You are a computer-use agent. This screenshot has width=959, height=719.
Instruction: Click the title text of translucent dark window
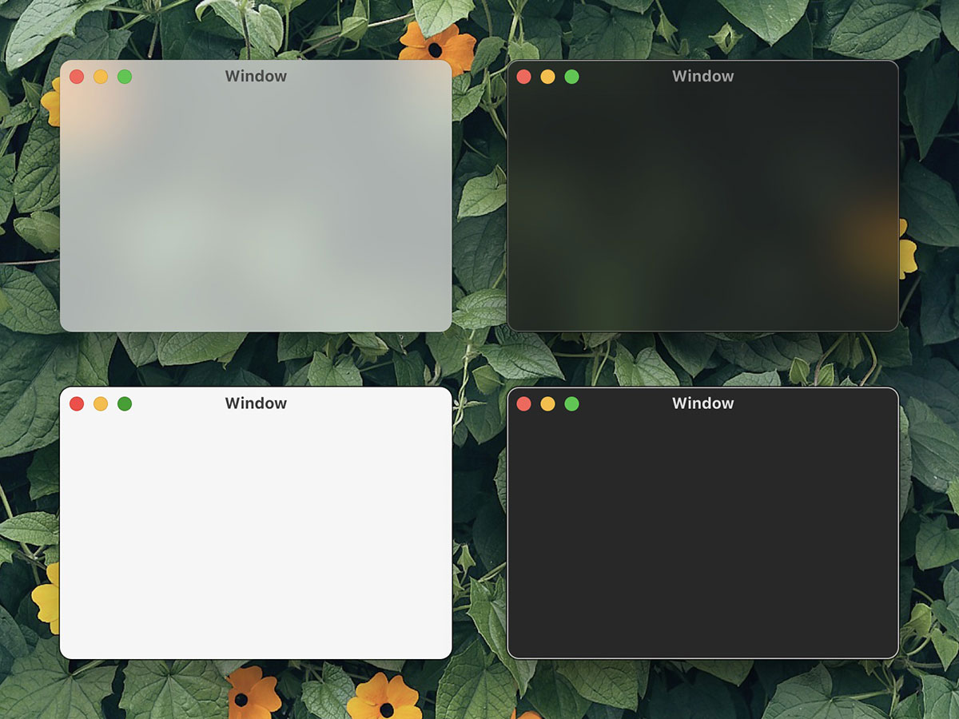click(702, 77)
